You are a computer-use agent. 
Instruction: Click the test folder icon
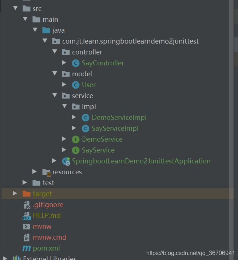pyautogui.click(x=36, y=183)
